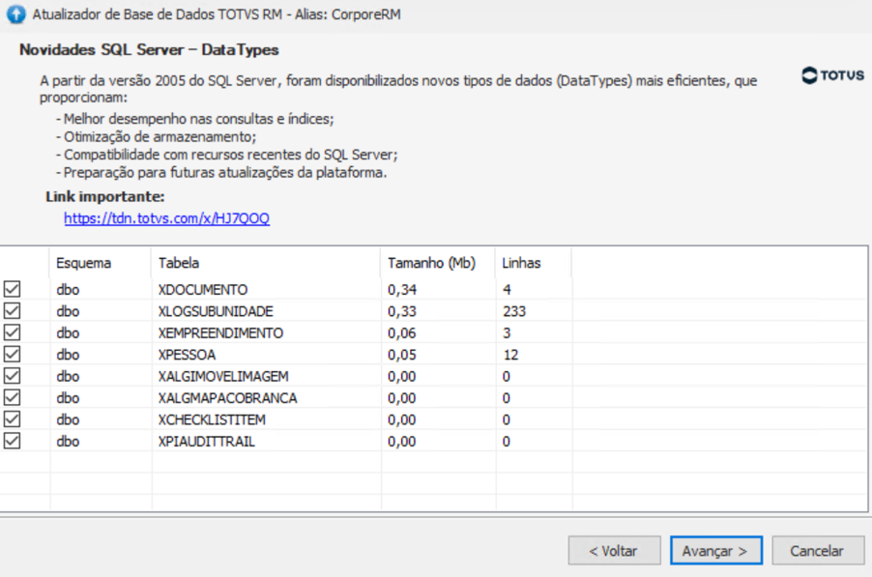
Task: Proceed with the Avançar button
Action: (x=715, y=551)
